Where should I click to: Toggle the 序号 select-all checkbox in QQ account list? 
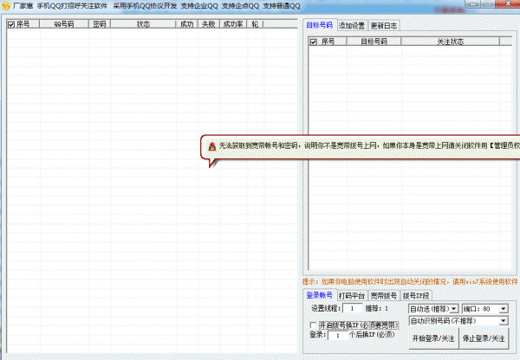click(11, 24)
